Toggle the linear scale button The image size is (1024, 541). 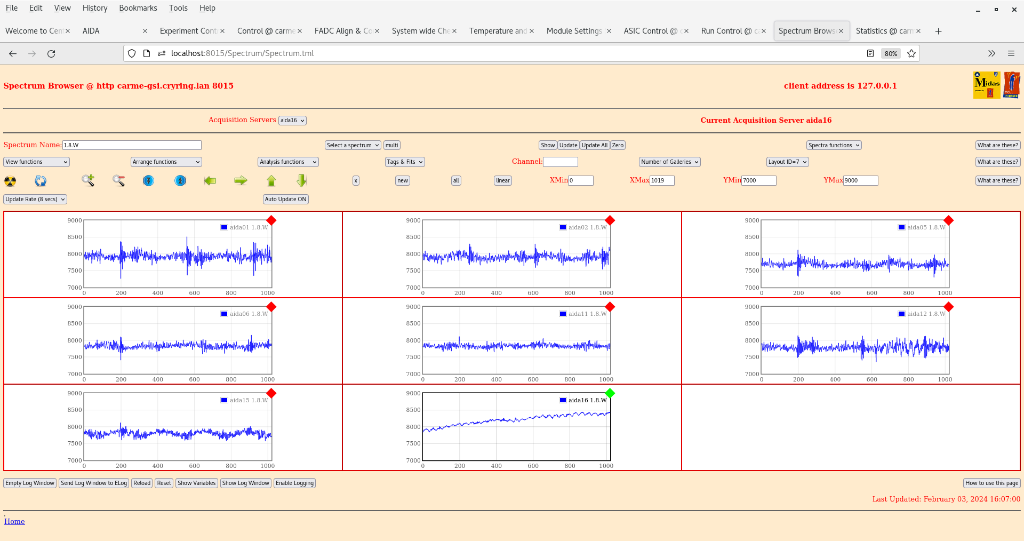[x=502, y=181]
